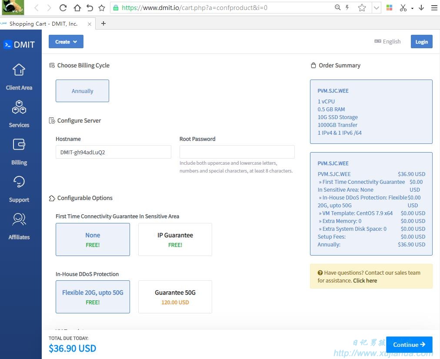Open the address bar dropdown chevron
The image size is (440, 359).
pyautogui.click(x=377, y=8)
